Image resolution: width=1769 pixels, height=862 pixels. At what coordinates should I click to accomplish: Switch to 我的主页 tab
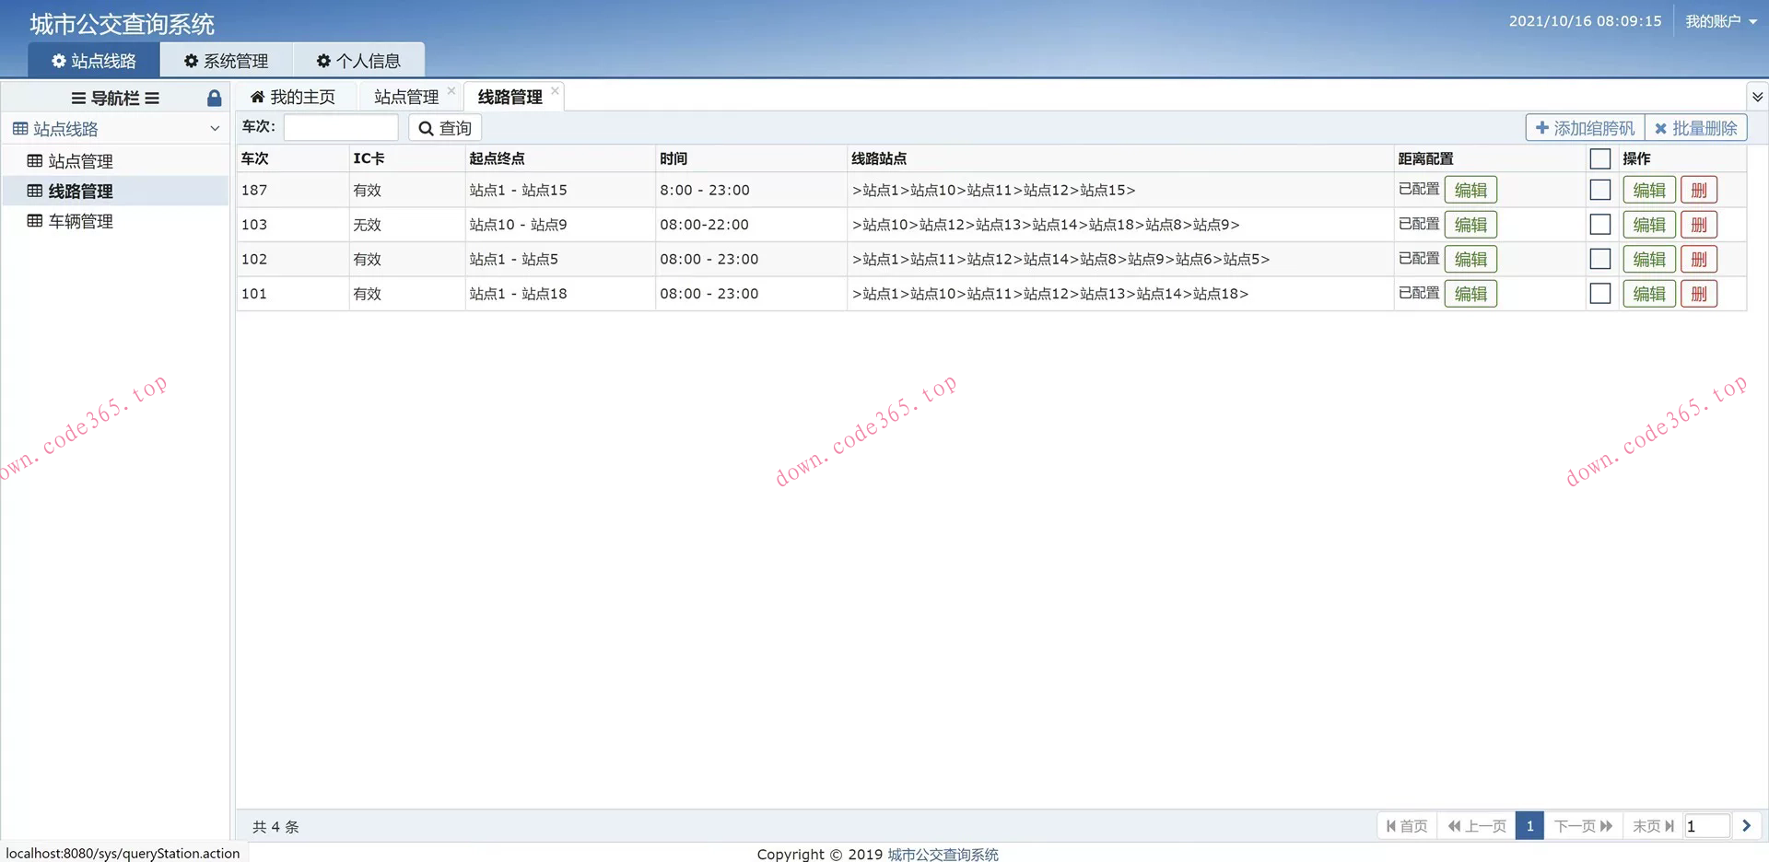(293, 97)
